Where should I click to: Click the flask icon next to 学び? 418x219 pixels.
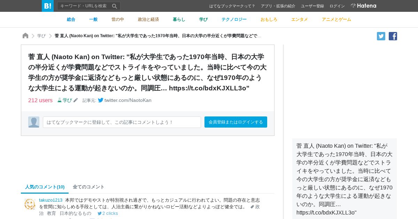(x=60, y=100)
